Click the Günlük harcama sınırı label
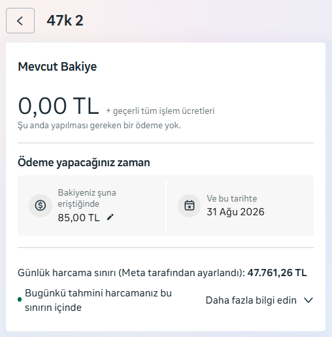332x337 pixels. 131,273
